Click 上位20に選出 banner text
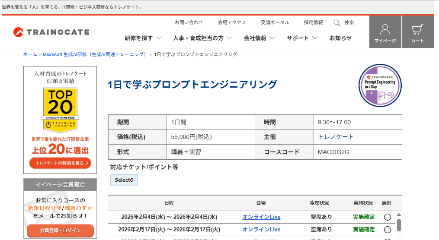439x240 pixels. [60, 149]
